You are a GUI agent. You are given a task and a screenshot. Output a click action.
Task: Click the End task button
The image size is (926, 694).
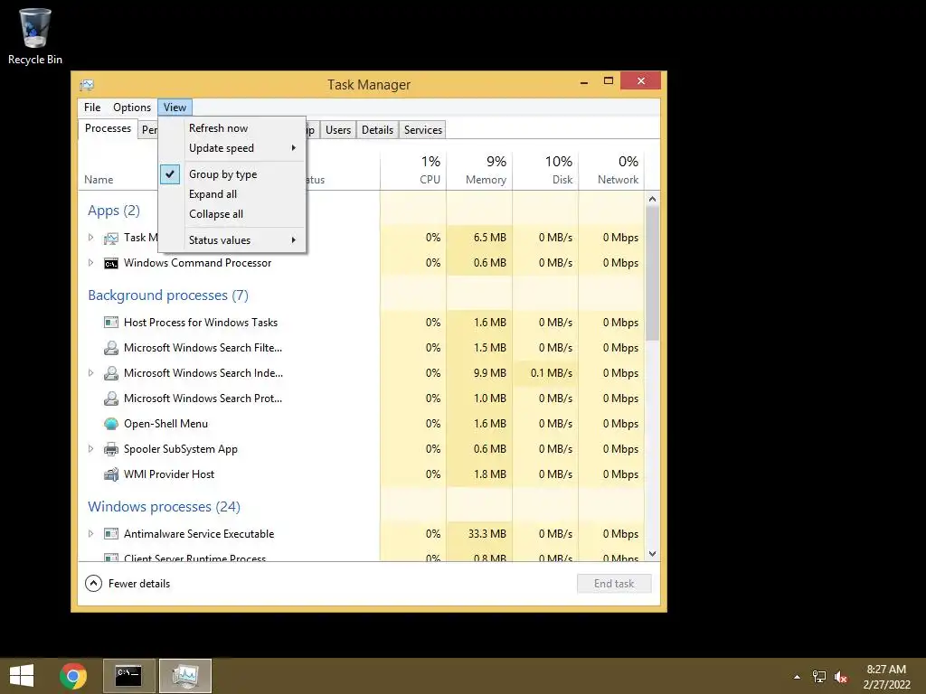coord(614,584)
